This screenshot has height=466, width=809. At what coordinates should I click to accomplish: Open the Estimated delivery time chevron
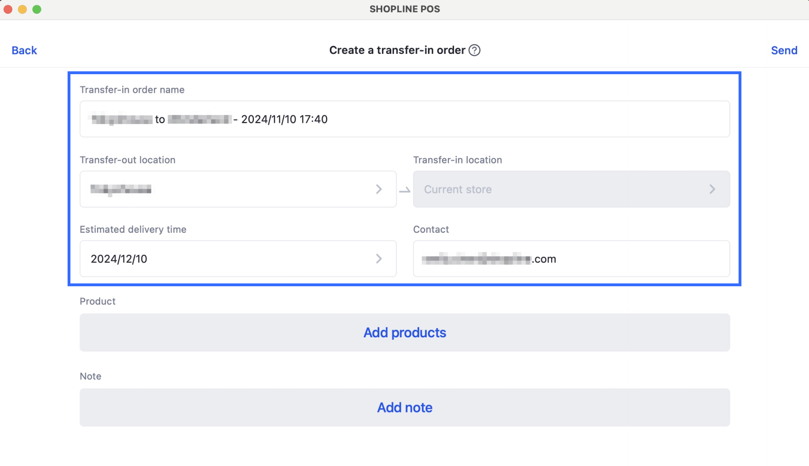click(379, 259)
